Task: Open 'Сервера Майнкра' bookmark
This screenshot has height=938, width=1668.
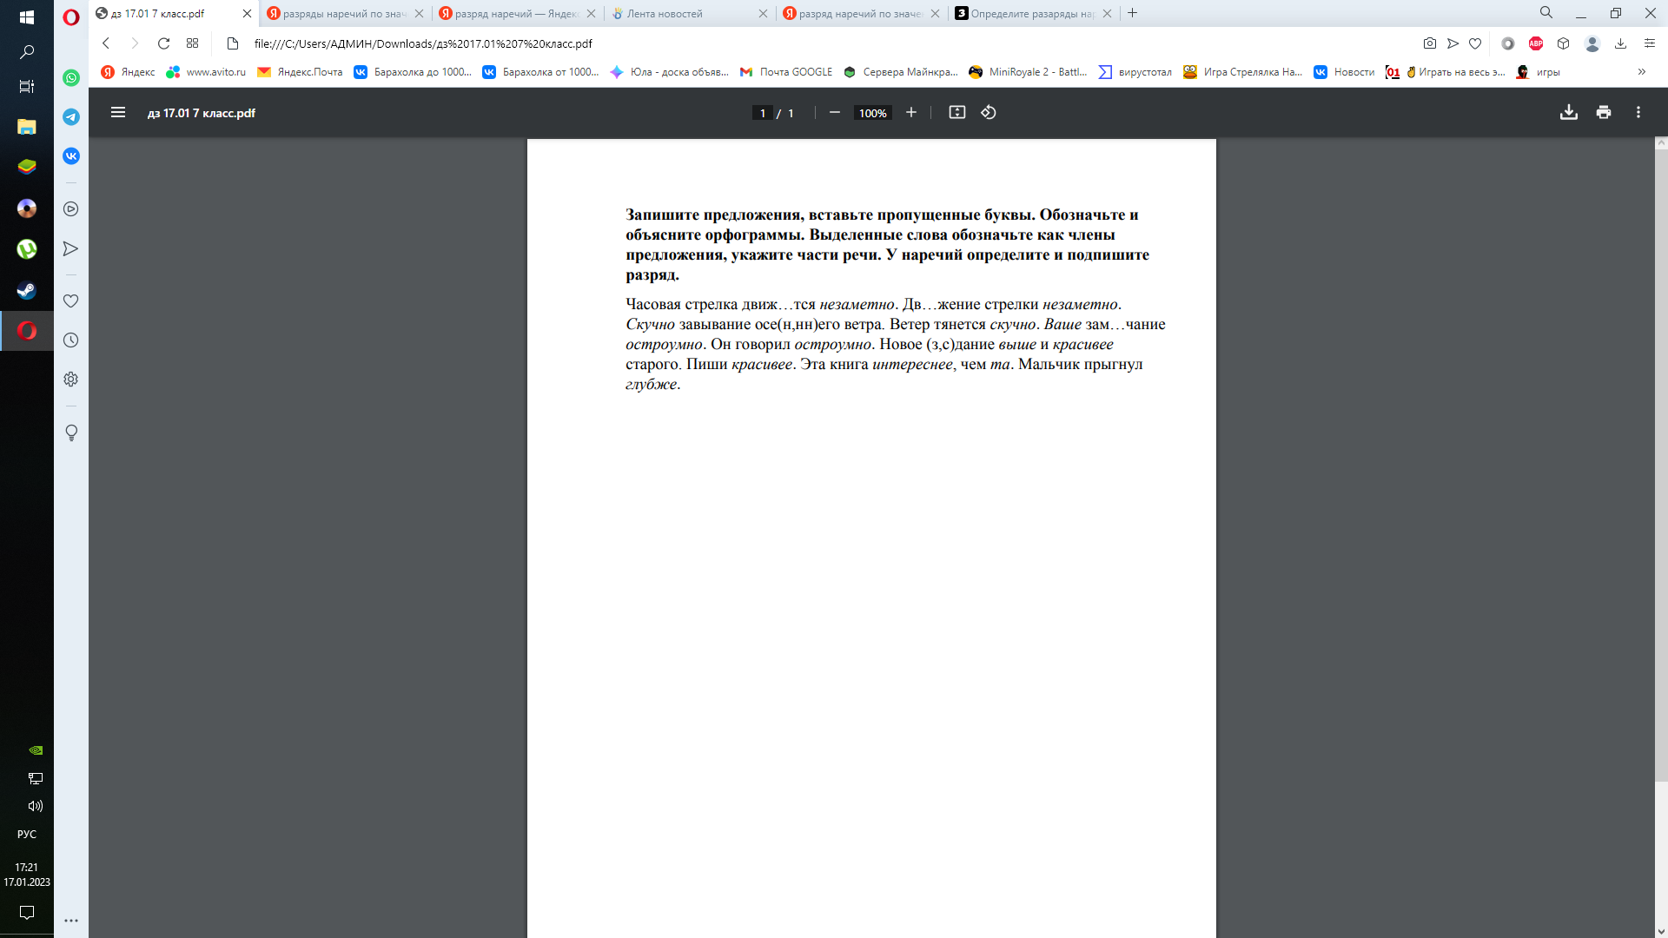Action: (x=900, y=72)
